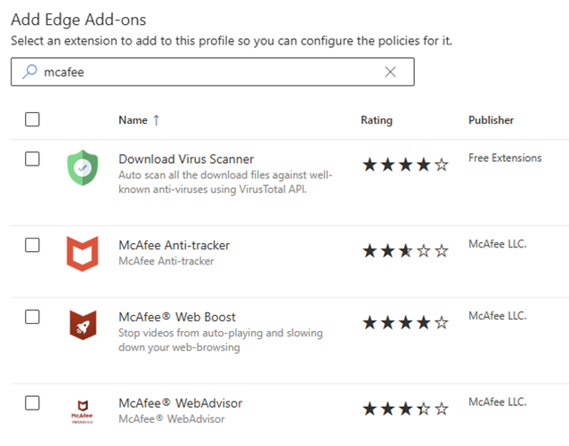Clear the mcafee search text

click(x=390, y=72)
